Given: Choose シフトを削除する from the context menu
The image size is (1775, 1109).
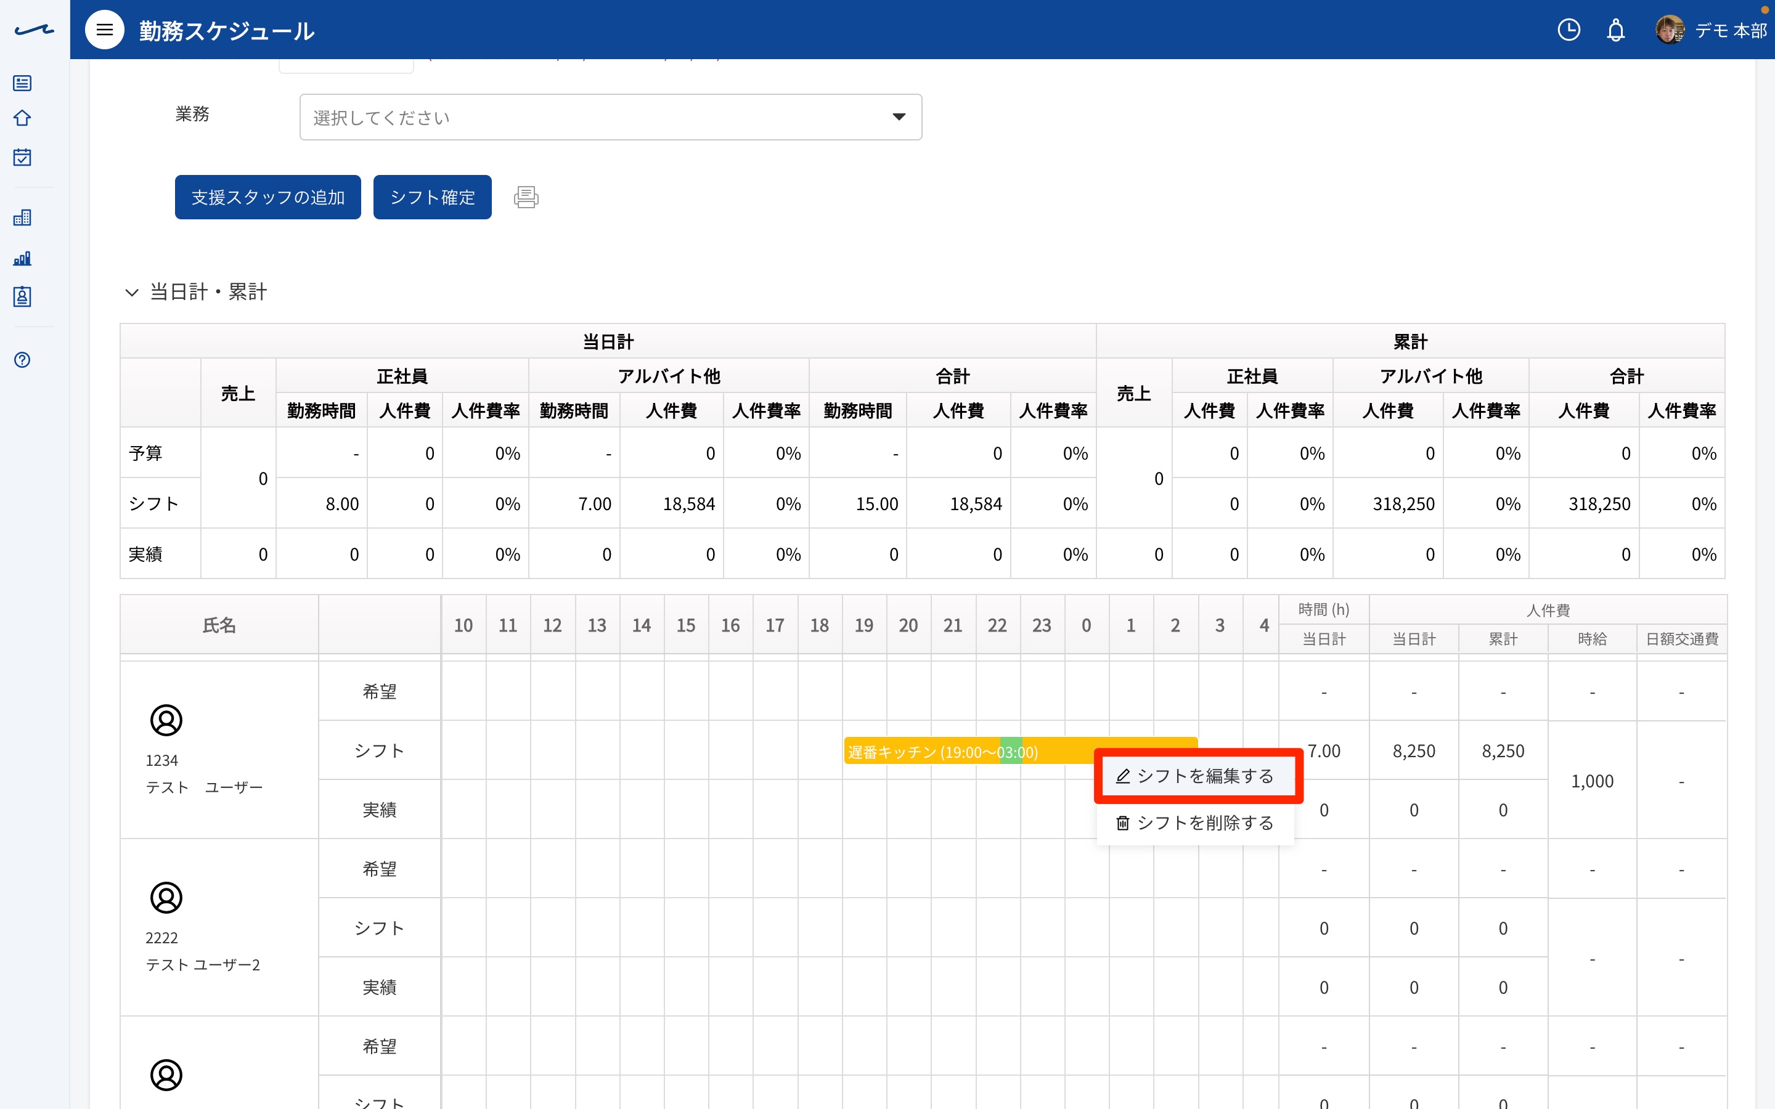Looking at the screenshot, I should [x=1196, y=823].
